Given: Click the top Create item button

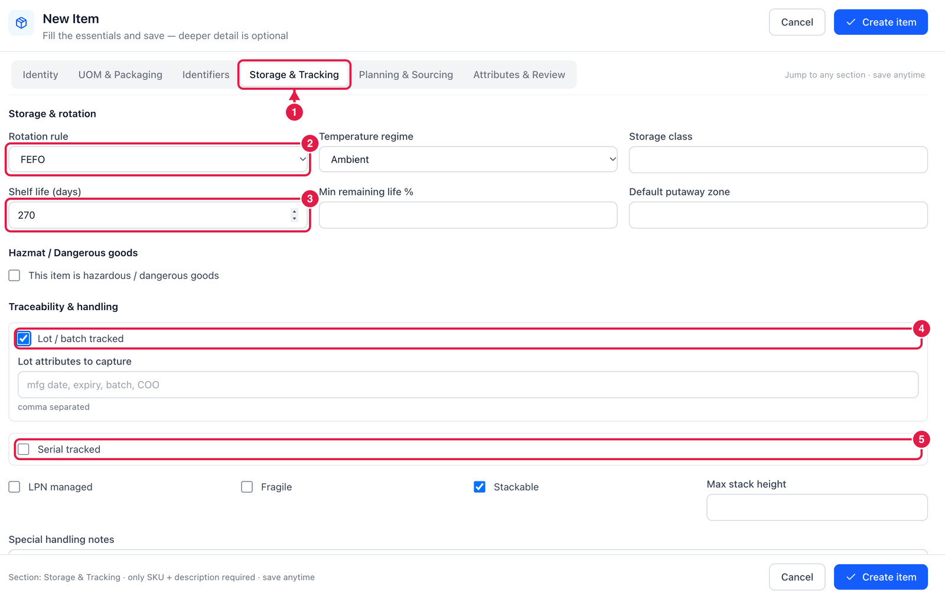Looking at the screenshot, I should pos(881,22).
